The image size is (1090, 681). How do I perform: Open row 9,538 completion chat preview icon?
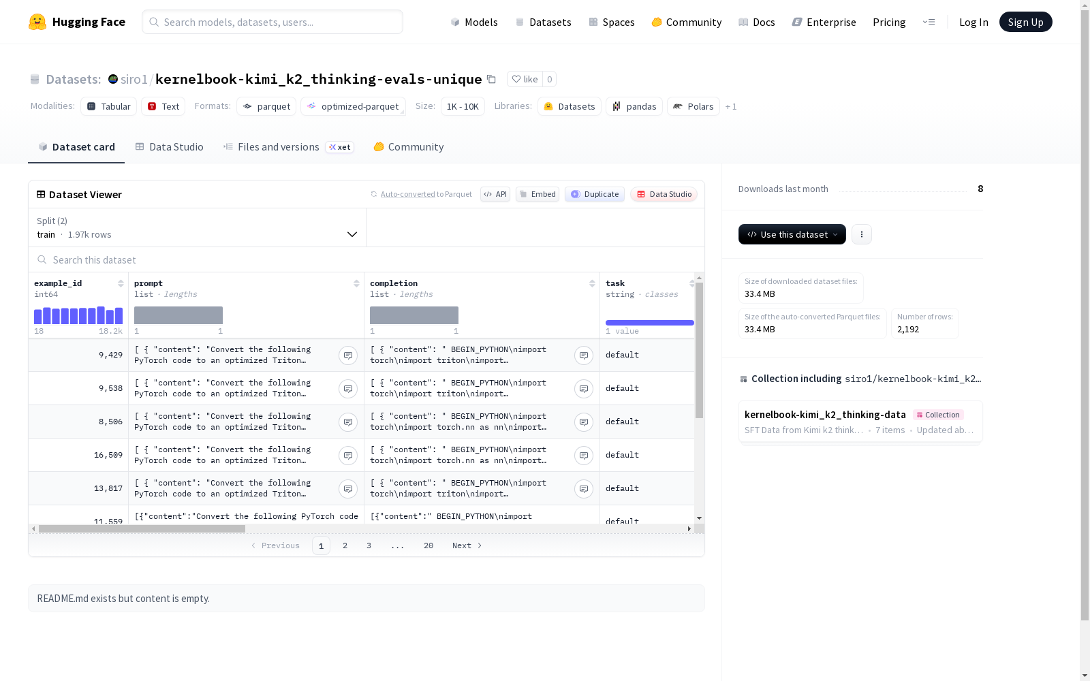[x=584, y=388]
